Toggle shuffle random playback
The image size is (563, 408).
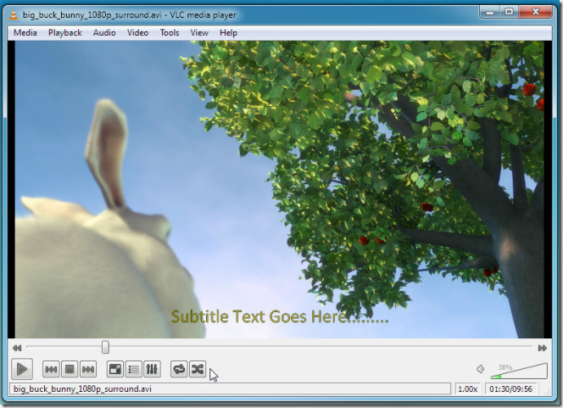[198, 369]
